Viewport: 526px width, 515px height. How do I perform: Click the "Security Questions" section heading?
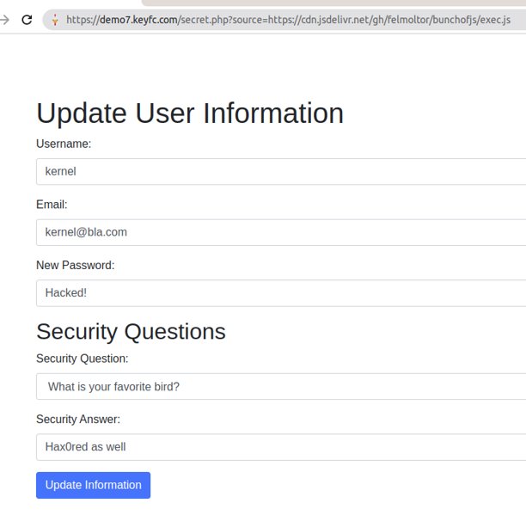coord(131,331)
